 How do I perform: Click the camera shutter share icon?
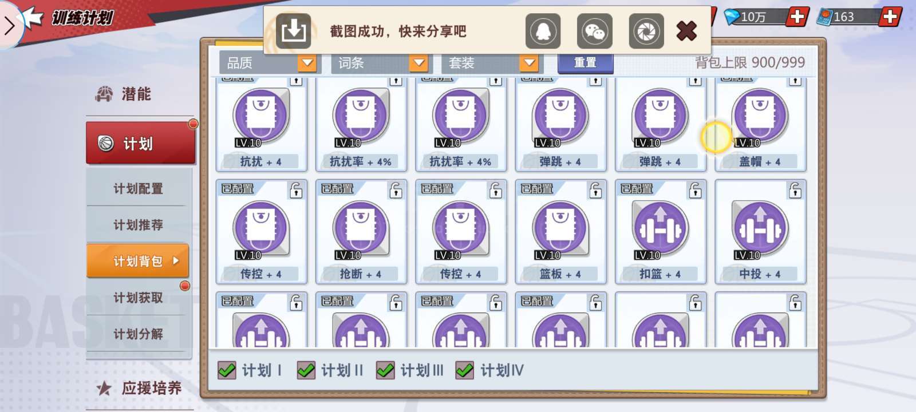[x=646, y=31]
